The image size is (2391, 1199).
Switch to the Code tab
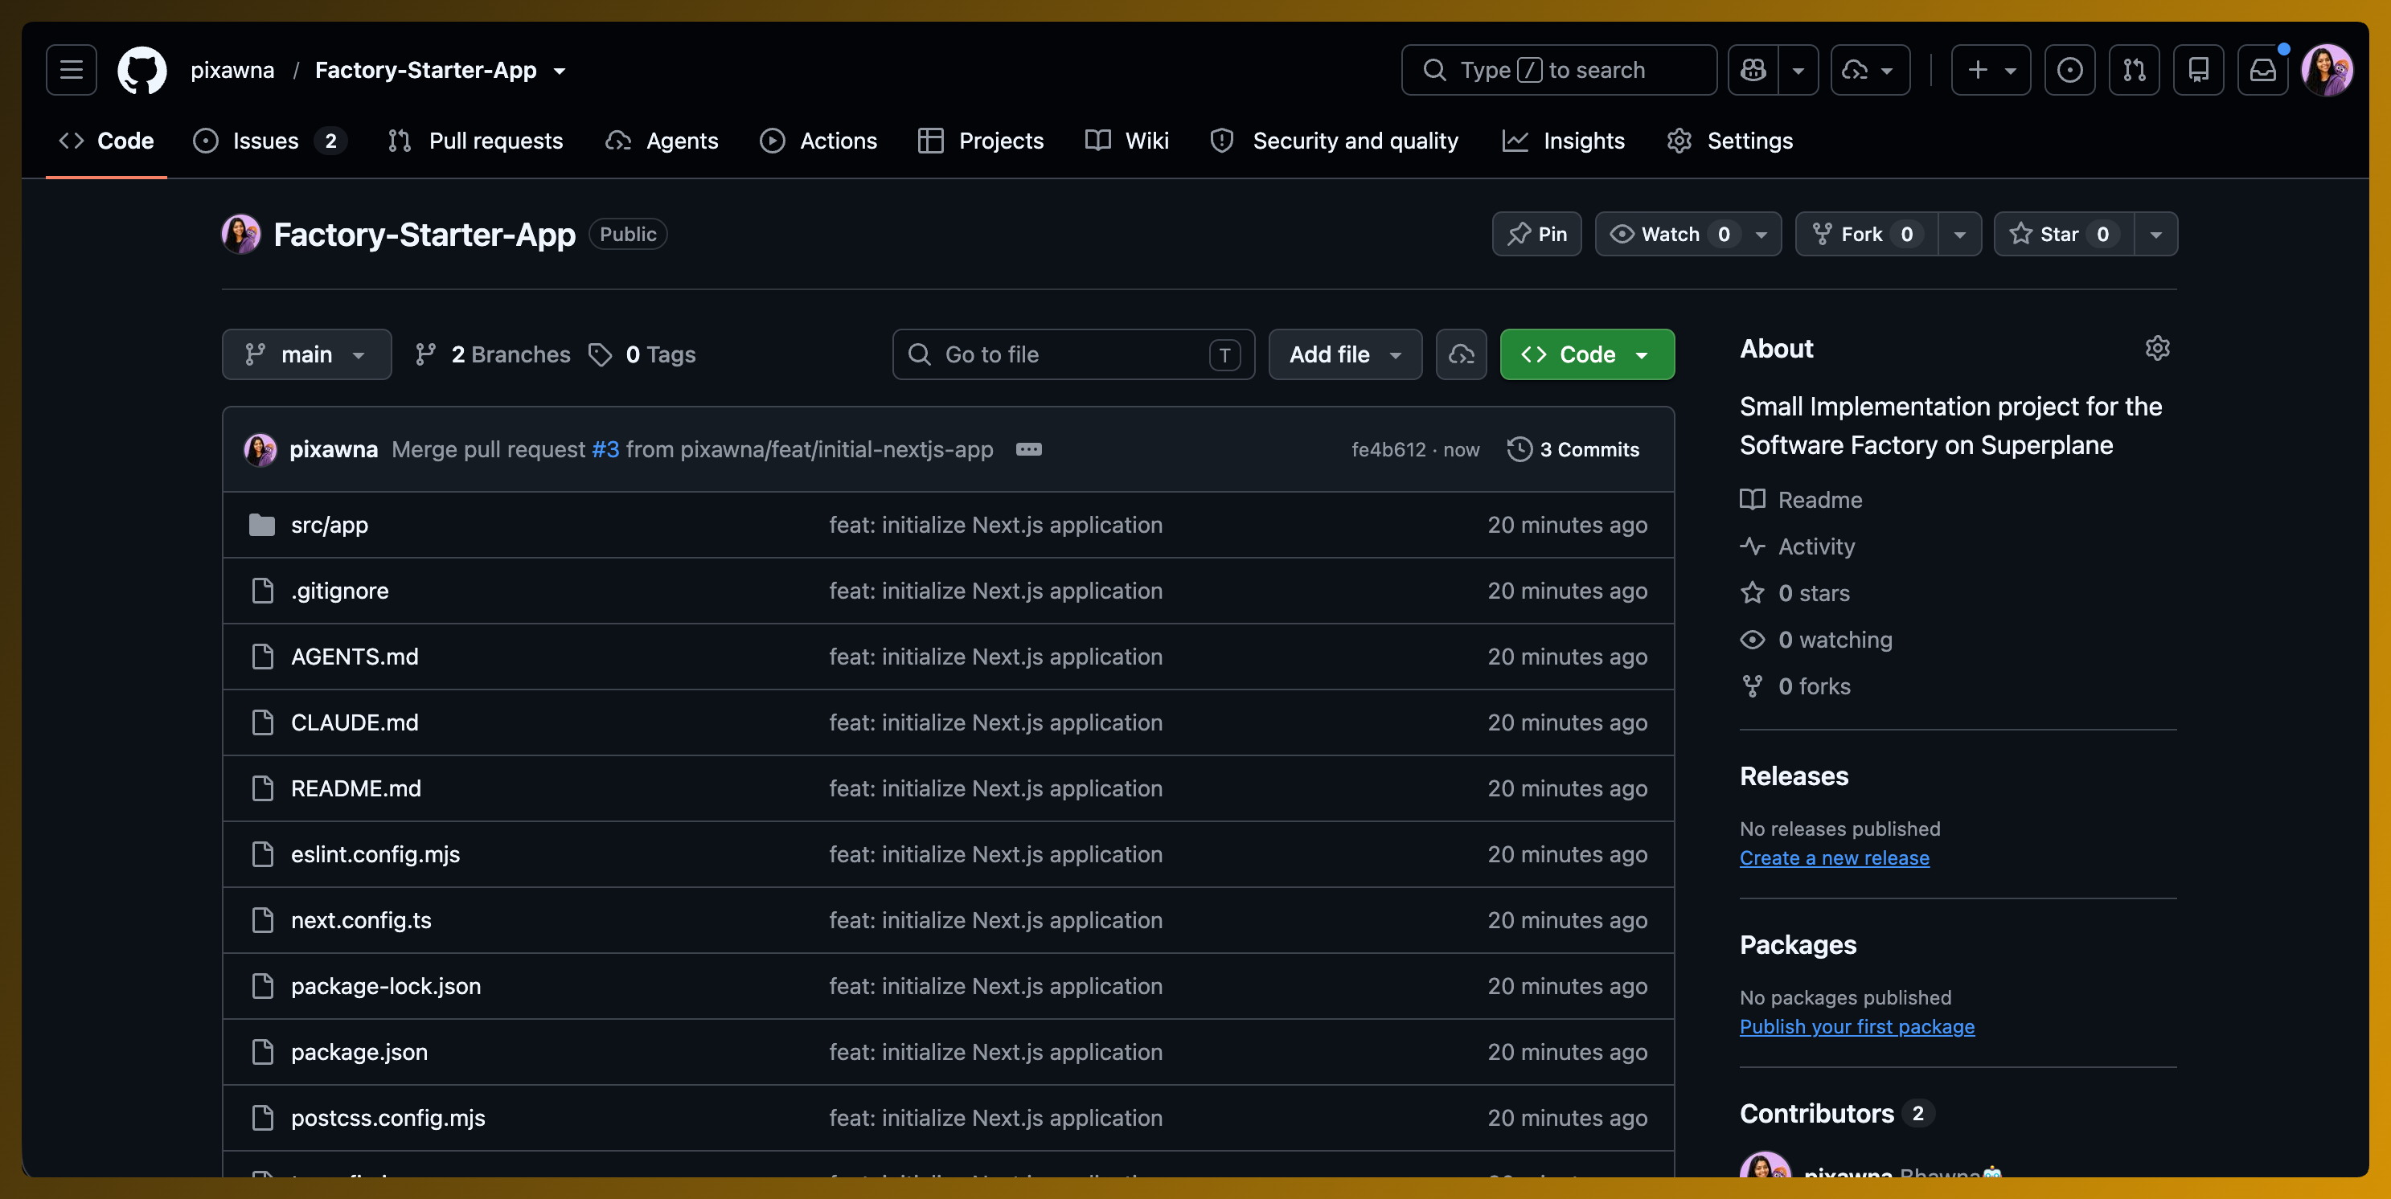click(x=106, y=140)
